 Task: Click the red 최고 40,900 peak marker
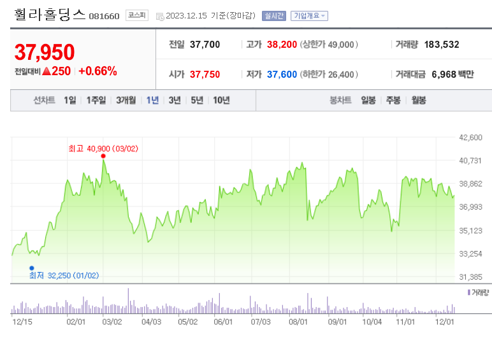(x=103, y=156)
